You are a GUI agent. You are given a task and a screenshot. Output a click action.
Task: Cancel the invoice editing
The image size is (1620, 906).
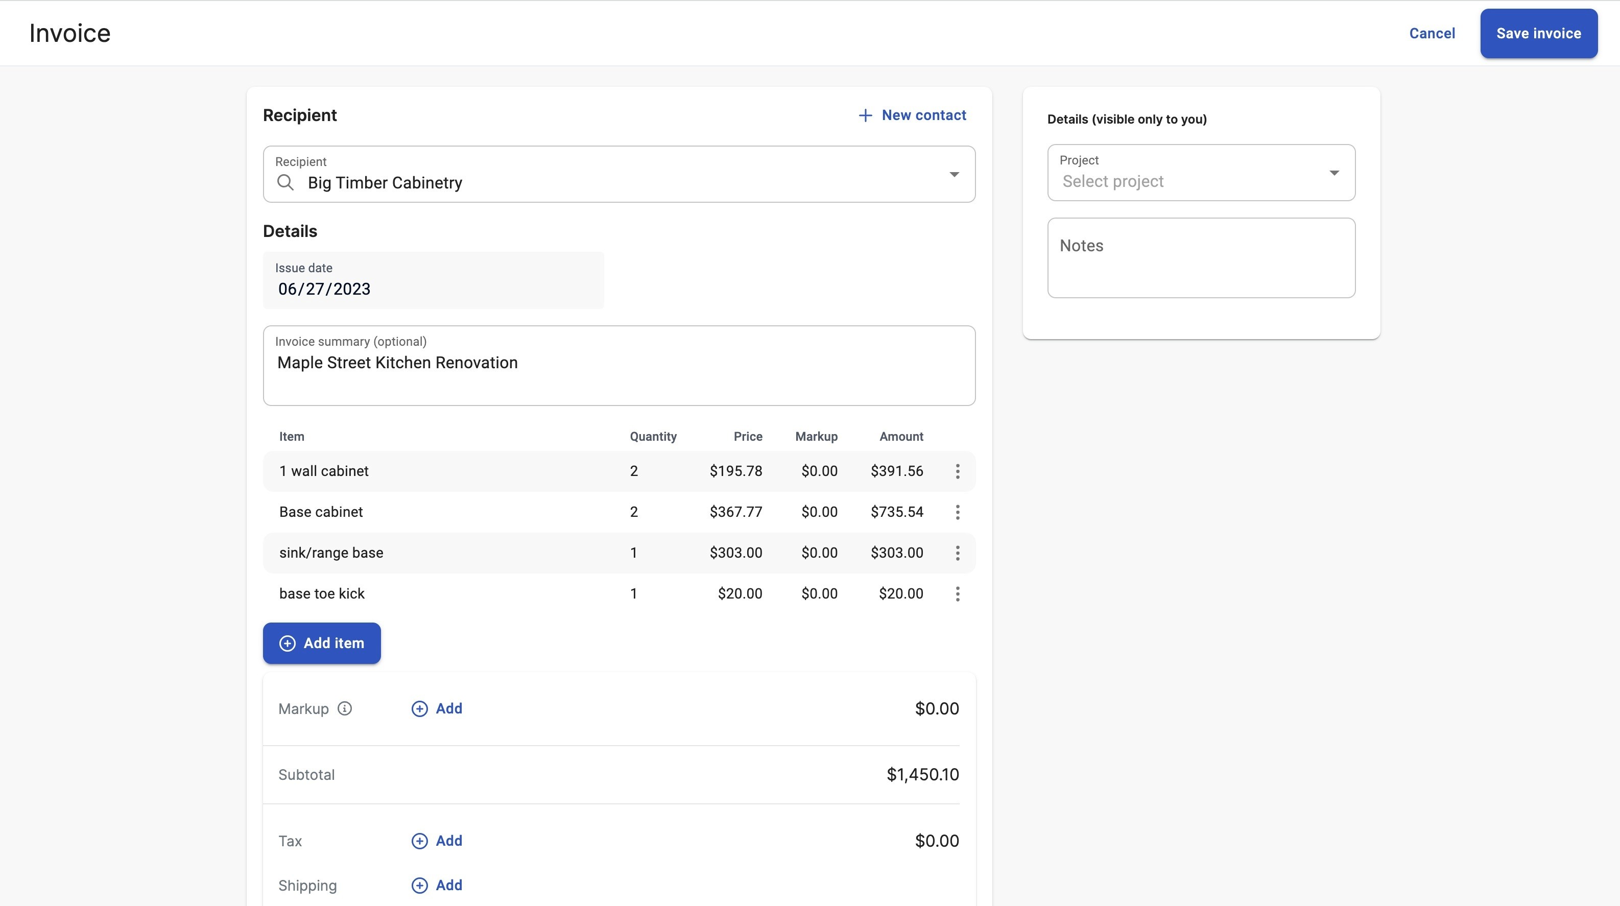click(x=1432, y=33)
